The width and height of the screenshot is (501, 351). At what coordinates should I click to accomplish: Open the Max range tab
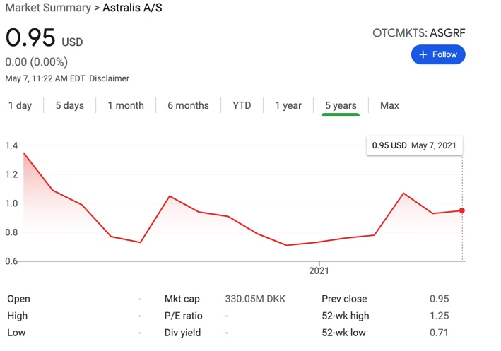point(389,105)
